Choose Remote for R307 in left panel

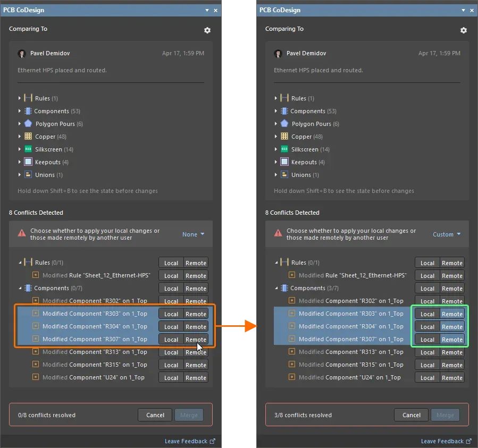(x=196, y=339)
